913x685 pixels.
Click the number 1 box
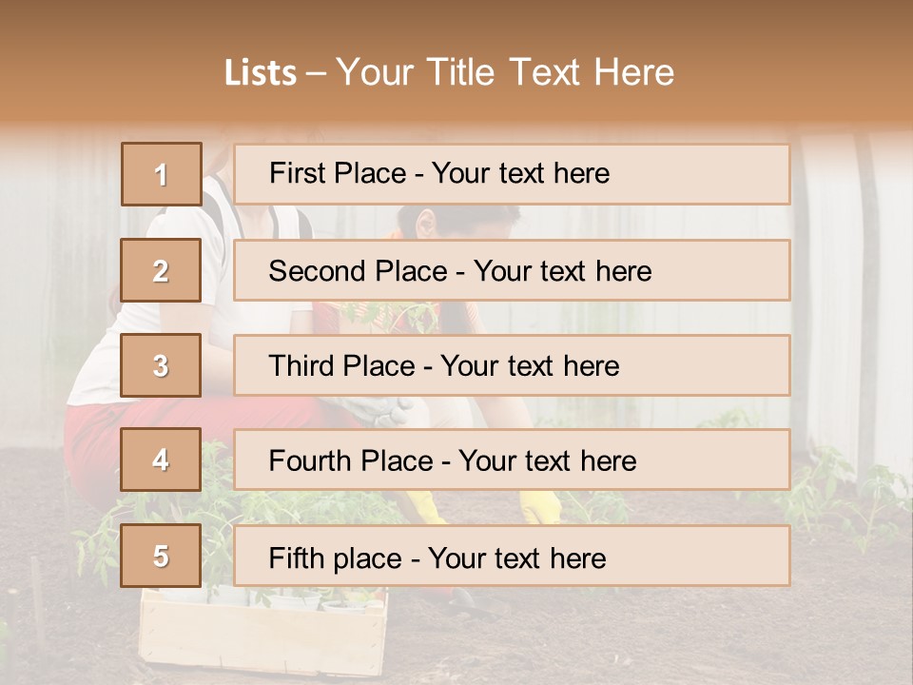[x=162, y=174]
